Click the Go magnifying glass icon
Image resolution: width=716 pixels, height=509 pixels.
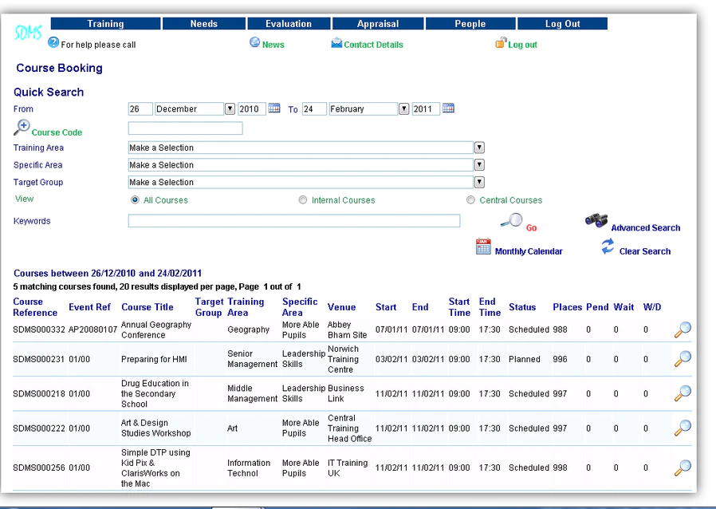click(x=511, y=221)
